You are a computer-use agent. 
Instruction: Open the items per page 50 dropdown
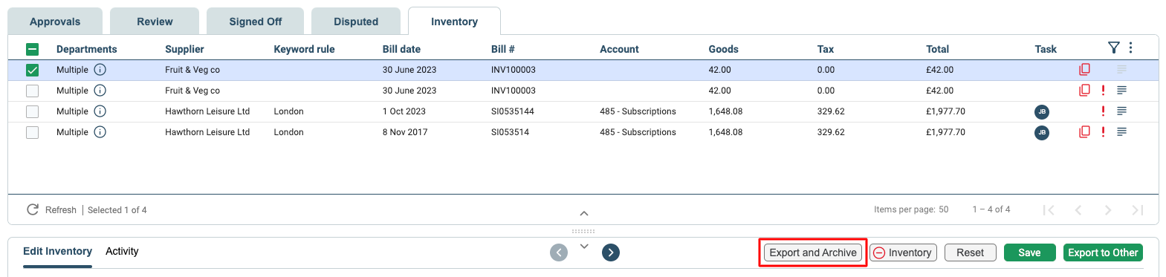pos(943,209)
